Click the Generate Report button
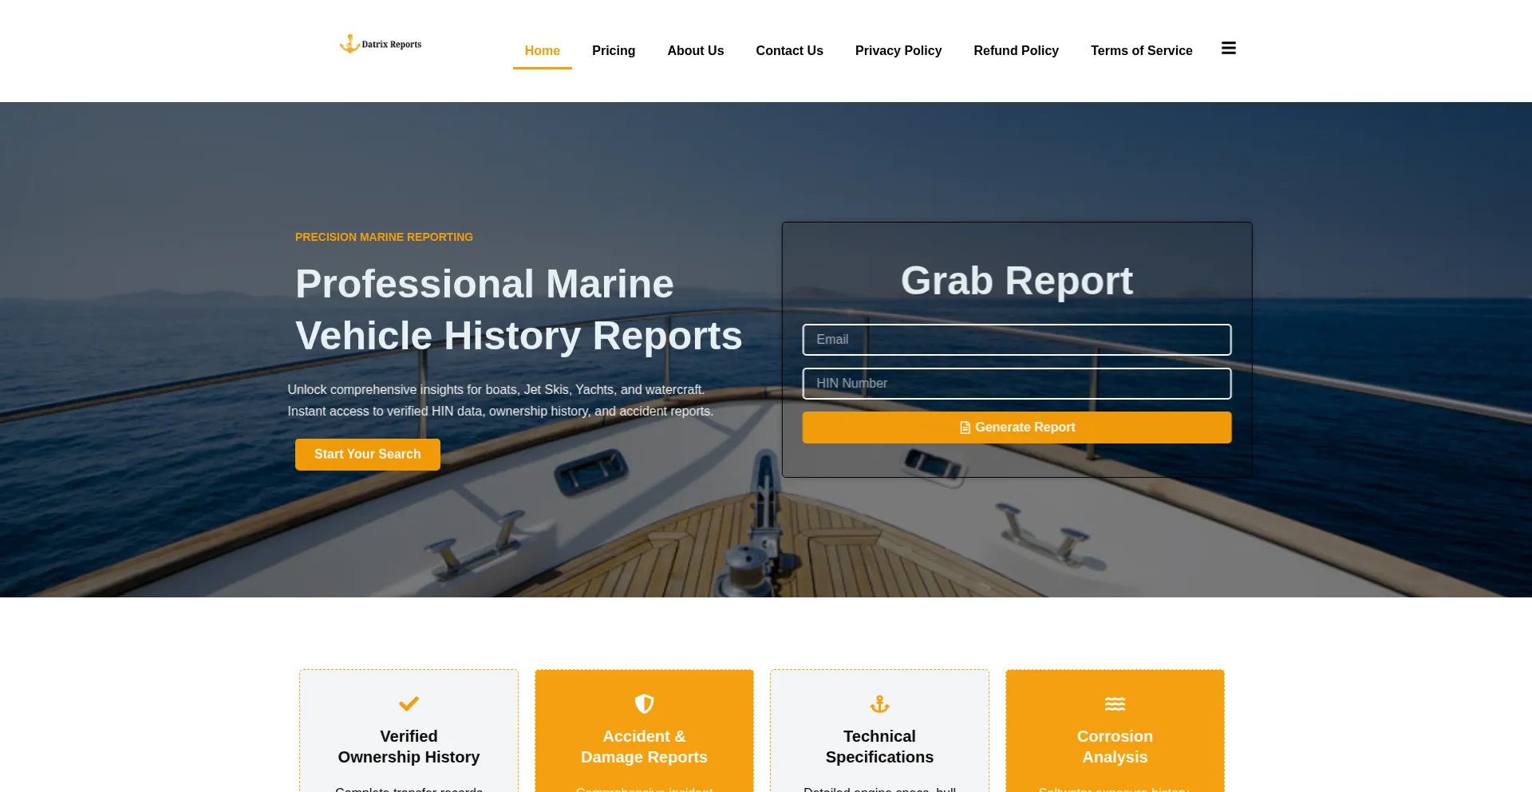Image resolution: width=1532 pixels, height=792 pixels. pos(1017,428)
